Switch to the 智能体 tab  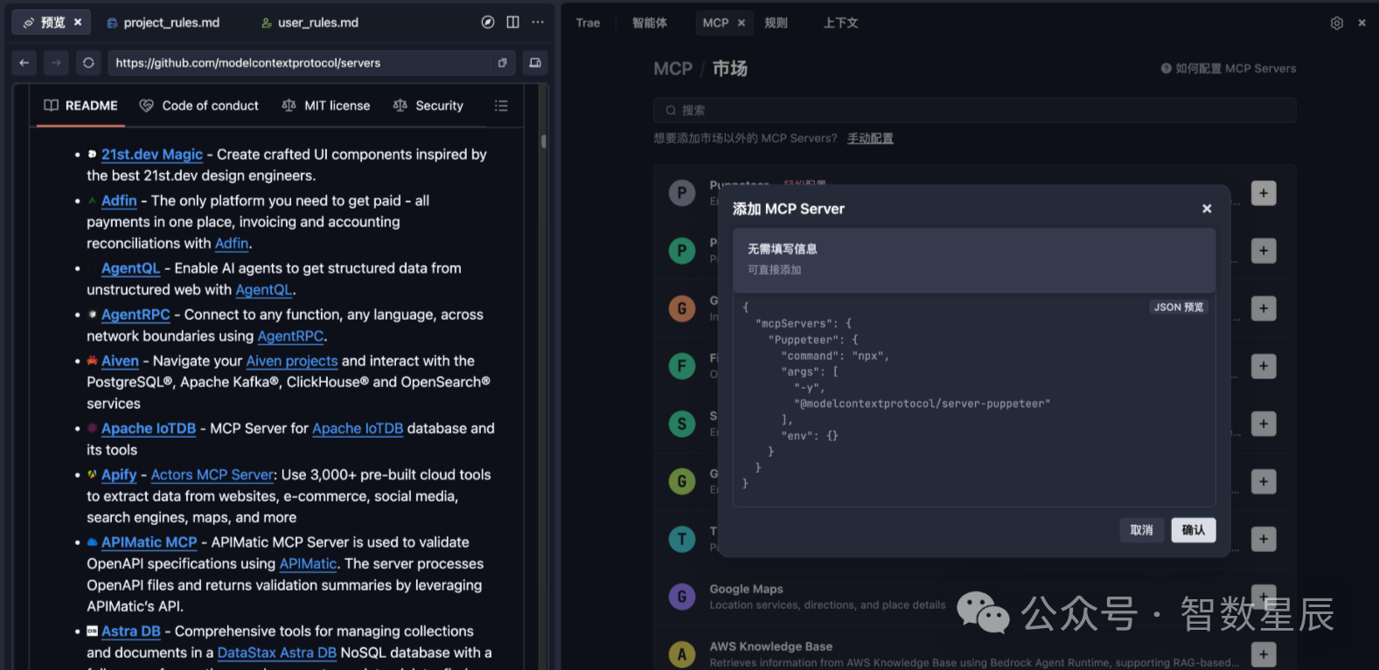click(650, 23)
